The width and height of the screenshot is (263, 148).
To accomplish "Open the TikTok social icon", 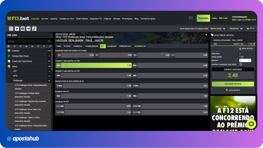I will (34, 29).
